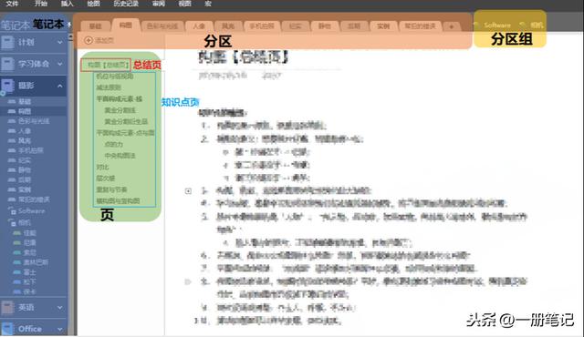Expand the 学习体会 notebook chevron
Screen dimensions: 584x337
point(60,64)
